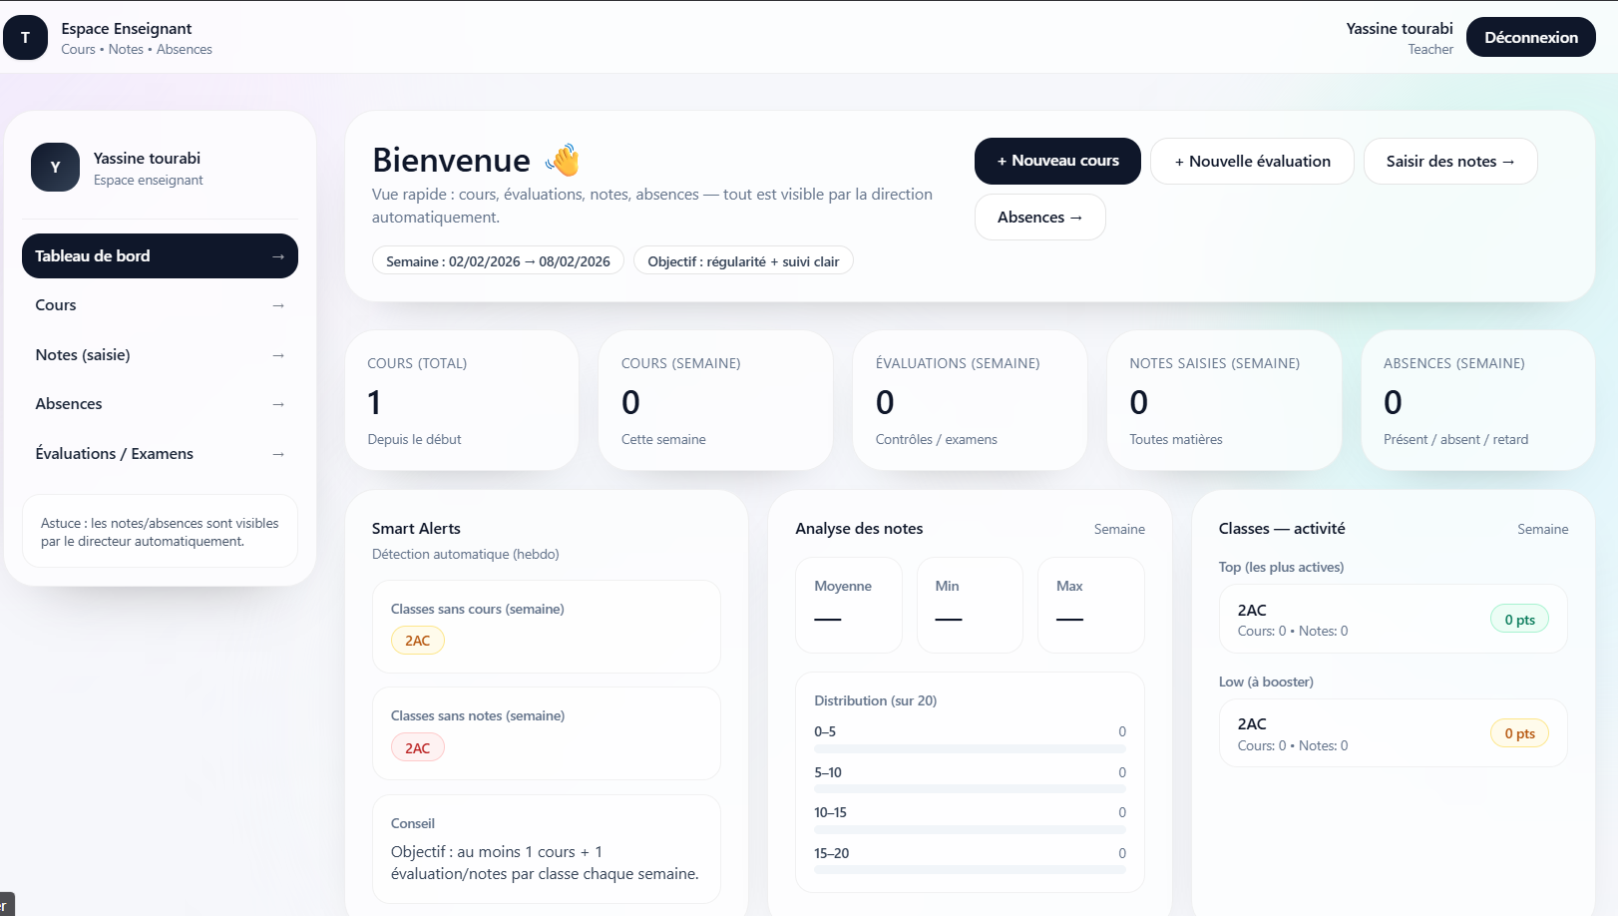This screenshot has height=916, width=1618.
Task: Toggle the Semaine filter in Classes — activité
Action: (x=1543, y=529)
